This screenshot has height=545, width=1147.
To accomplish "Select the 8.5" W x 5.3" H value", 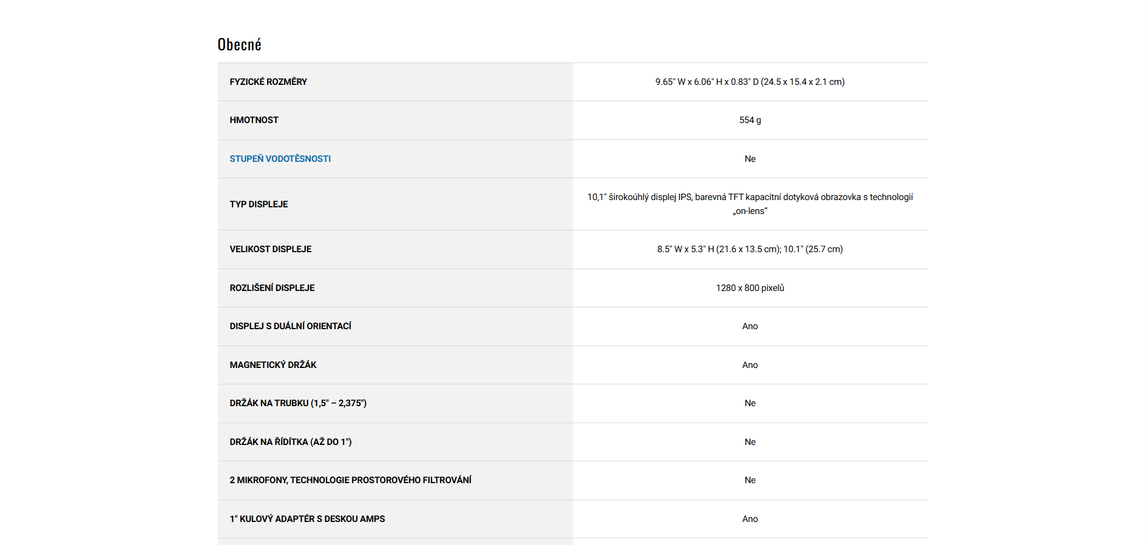I will coord(749,249).
